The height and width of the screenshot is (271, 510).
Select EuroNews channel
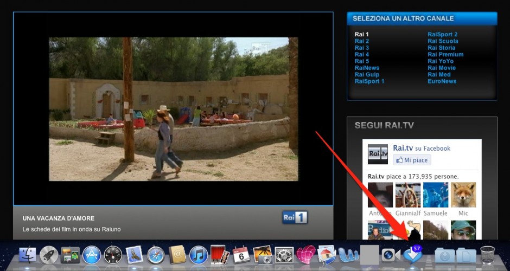pyautogui.click(x=442, y=81)
